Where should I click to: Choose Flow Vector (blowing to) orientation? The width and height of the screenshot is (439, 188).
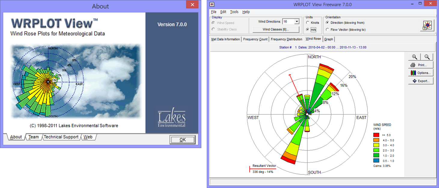(346, 30)
